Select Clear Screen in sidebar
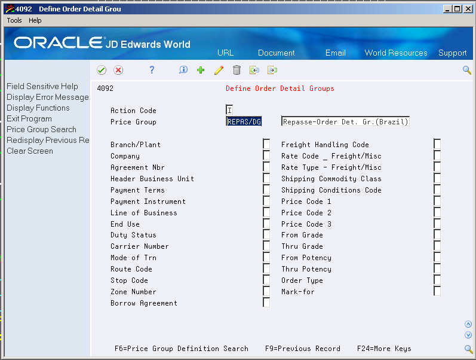476x360 pixels. point(30,151)
